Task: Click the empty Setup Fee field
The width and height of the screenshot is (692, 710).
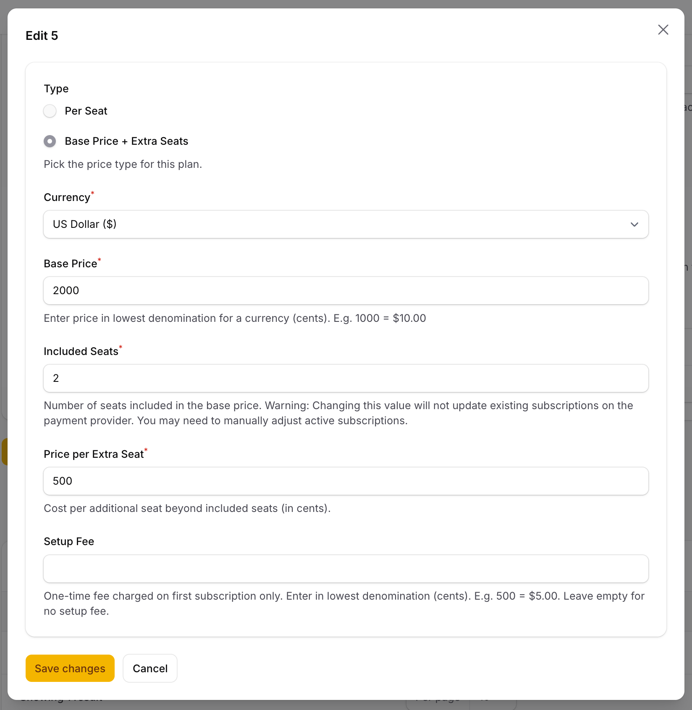Action: [345, 569]
